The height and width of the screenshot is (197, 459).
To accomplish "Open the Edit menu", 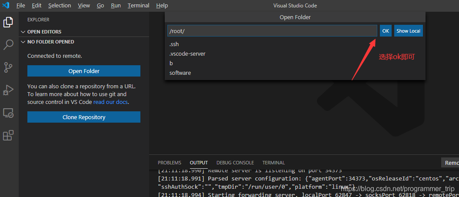I will coord(37,6).
